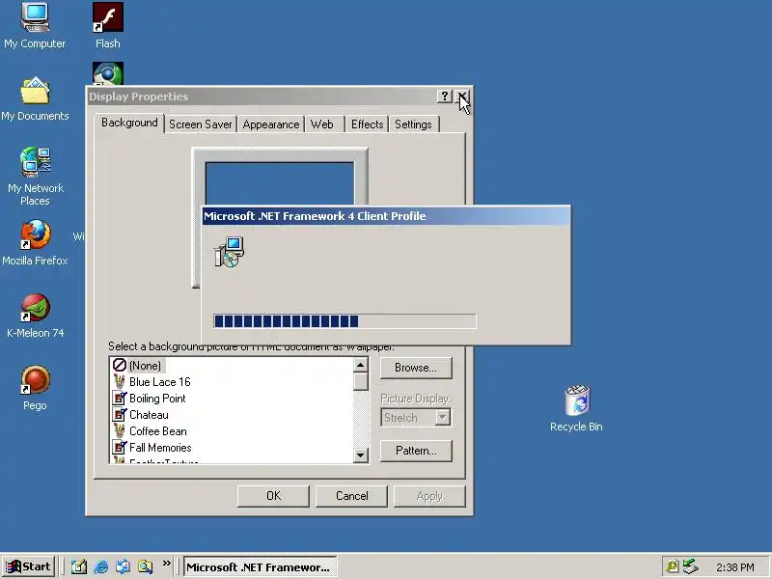This screenshot has height=579, width=772.
Task: Launch Outlook Express from quick launch
Action: (x=124, y=566)
